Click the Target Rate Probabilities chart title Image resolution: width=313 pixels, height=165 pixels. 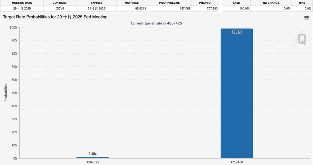click(x=55, y=17)
